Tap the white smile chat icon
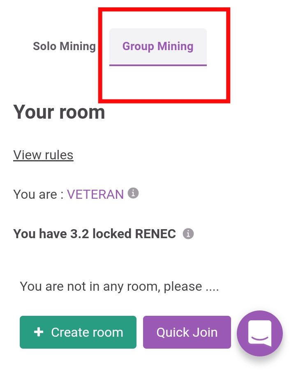 click(x=259, y=333)
